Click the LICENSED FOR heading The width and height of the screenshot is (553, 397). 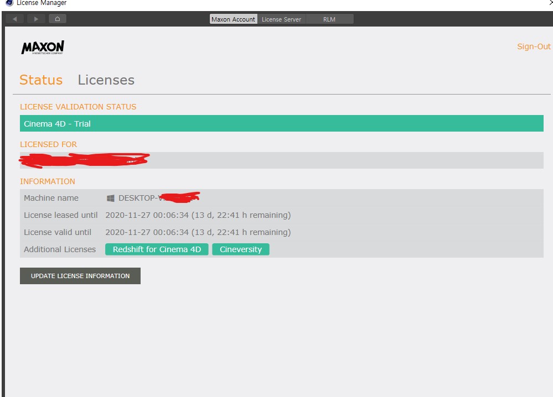pos(48,144)
